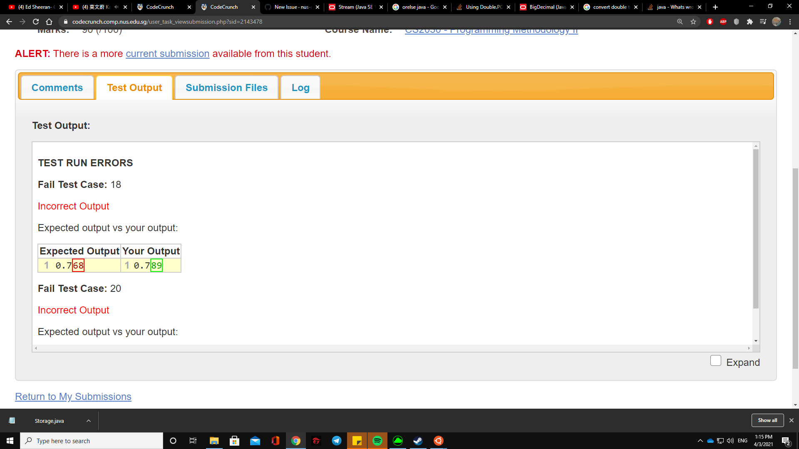Open the Comments tab

pyautogui.click(x=57, y=88)
